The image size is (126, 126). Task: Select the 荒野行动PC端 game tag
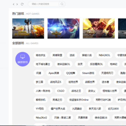coord(103,100)
